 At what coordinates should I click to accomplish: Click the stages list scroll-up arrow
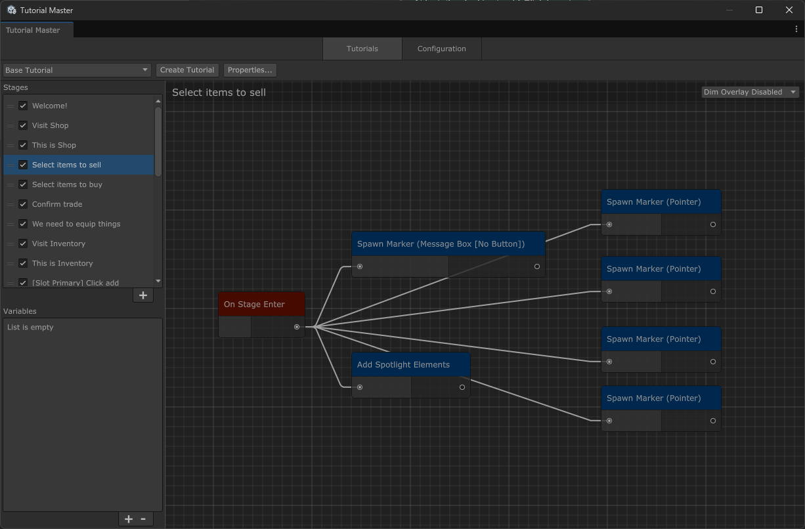(158, 101)
